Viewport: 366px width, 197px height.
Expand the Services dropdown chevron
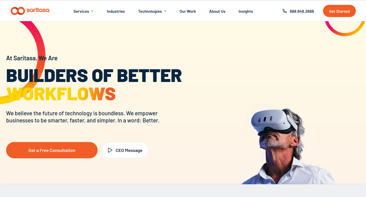tap(92, 11)
